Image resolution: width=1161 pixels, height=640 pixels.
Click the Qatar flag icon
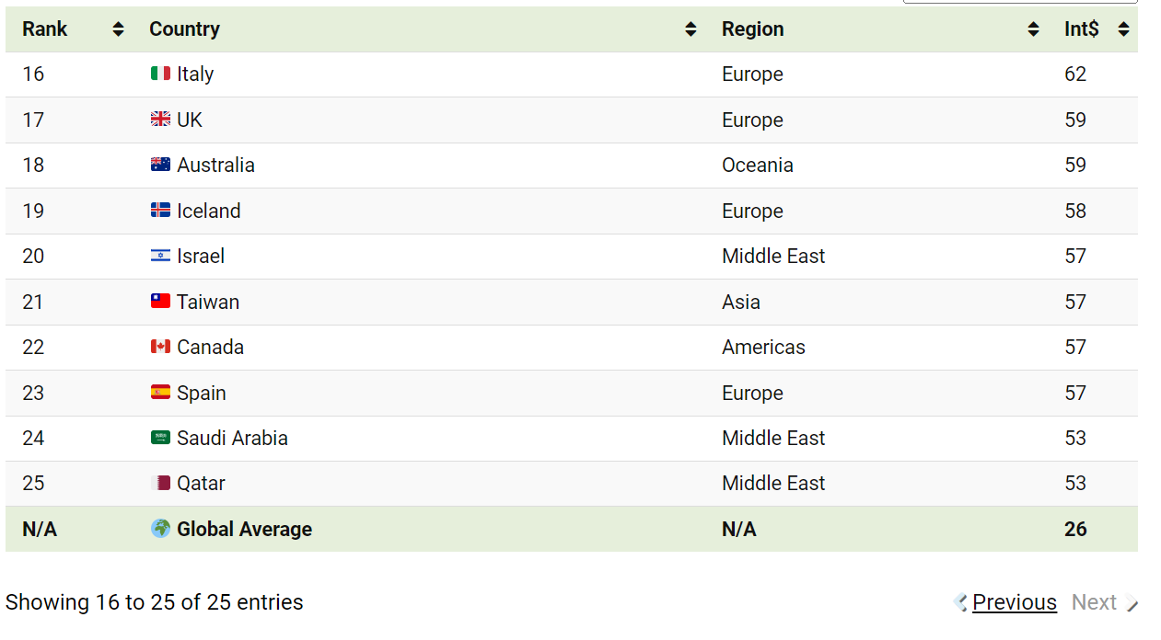160,483
